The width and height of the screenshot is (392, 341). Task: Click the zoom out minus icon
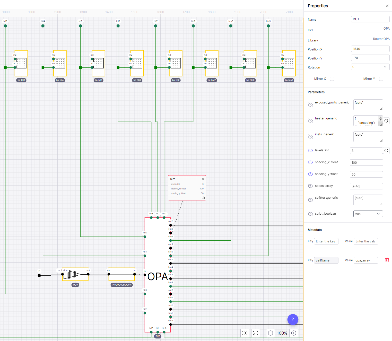click(271, 333)
